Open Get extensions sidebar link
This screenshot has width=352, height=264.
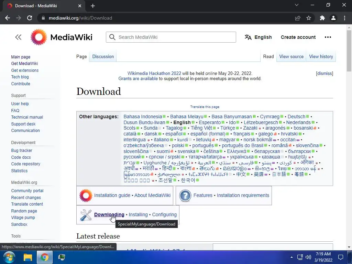pos(25,70)
